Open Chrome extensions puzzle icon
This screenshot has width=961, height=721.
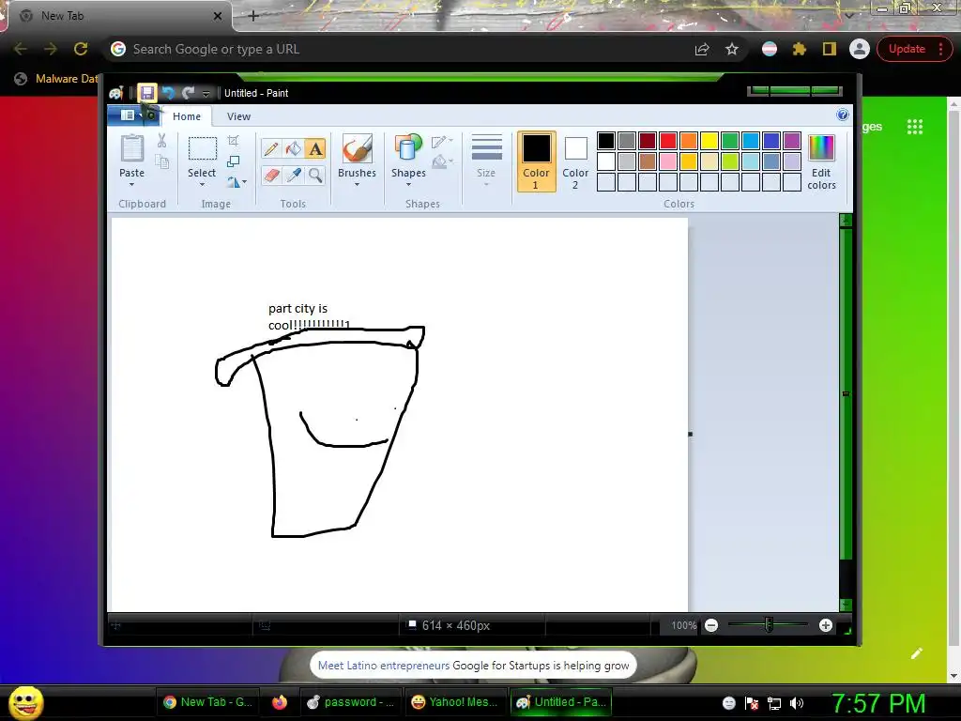800,49
